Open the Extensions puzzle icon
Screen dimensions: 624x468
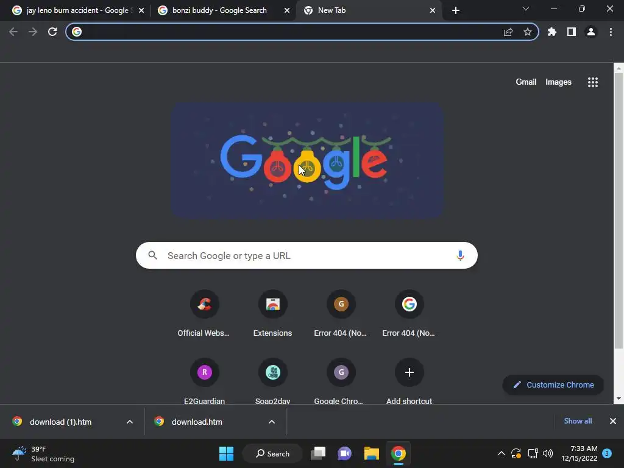pos(552,32)
